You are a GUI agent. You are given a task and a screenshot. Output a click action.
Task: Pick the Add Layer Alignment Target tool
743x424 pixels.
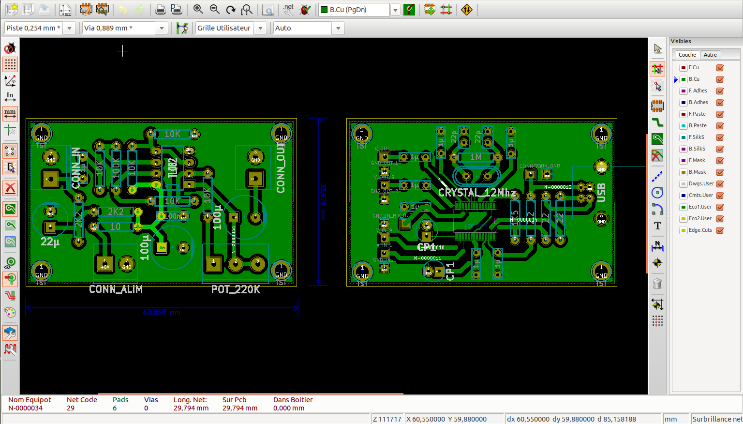[657, 263]
